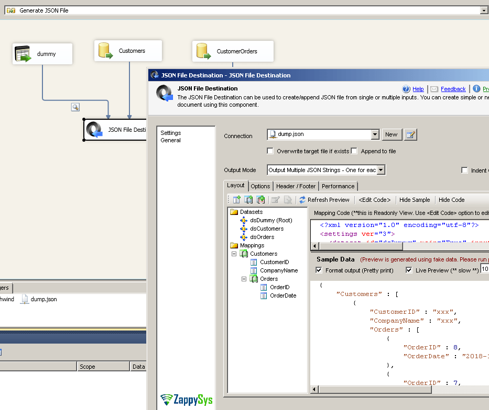
Task: Open the Performance tab
Action: point(338,186)
